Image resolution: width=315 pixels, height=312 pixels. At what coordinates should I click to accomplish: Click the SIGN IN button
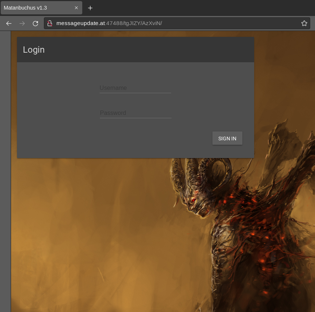click(x=227, y=138)
